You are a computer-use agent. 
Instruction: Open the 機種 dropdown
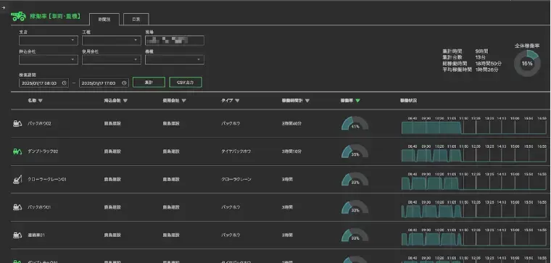click(174, 59)
